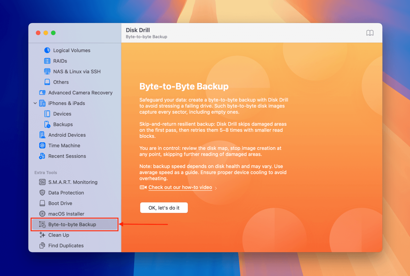Open Find Duplicates tool

pos(66,246)
